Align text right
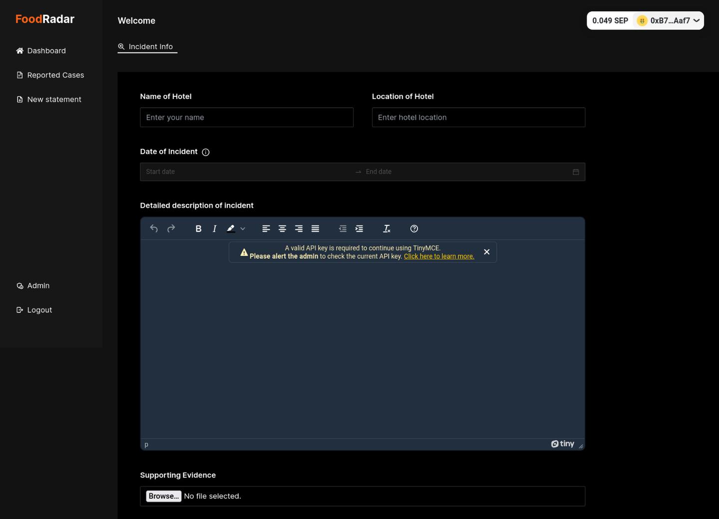The image size is (719, 519). coord(299,228)
